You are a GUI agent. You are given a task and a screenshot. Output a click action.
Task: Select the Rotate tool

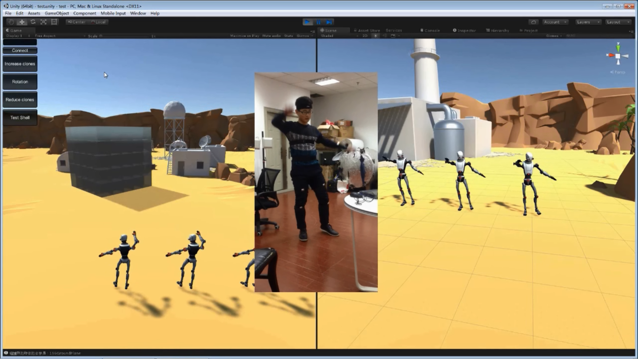coord(33,22)
